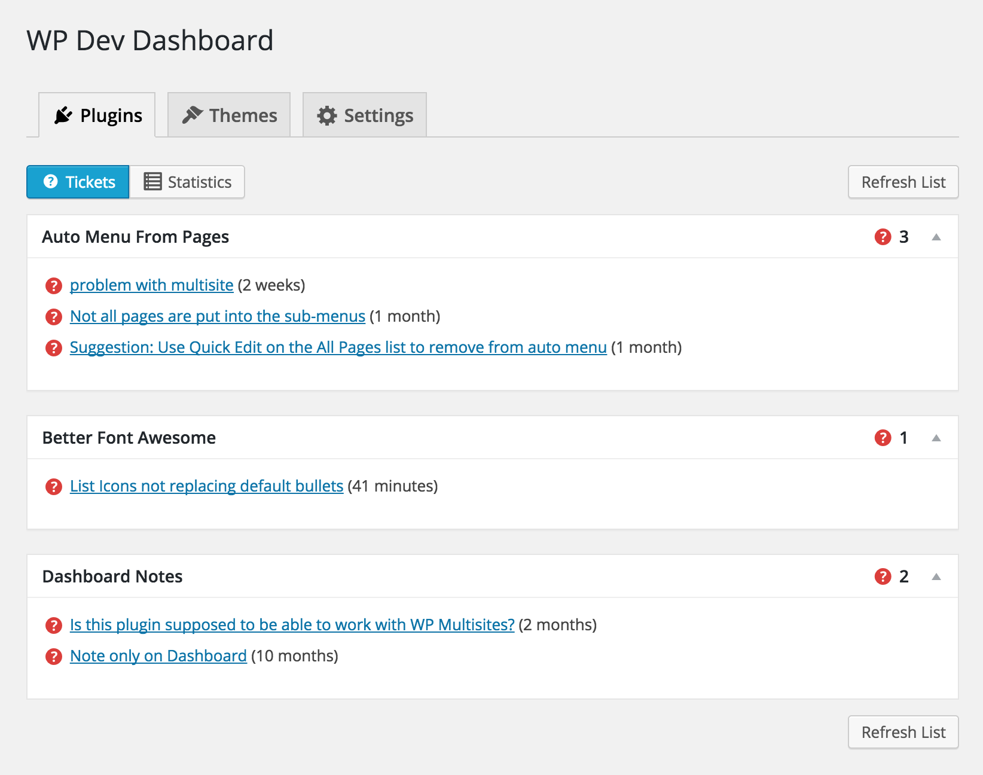Open 'Note only on Dashboard' ticket

pos(158,656)
